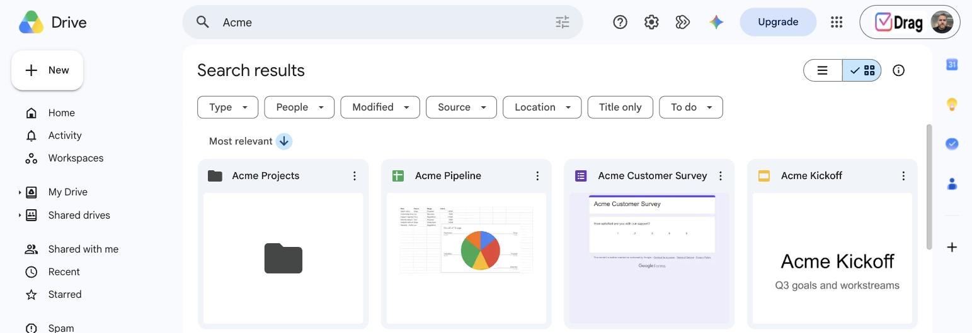
Task: Click the Search results heading
Action: [x=251, y=70]
